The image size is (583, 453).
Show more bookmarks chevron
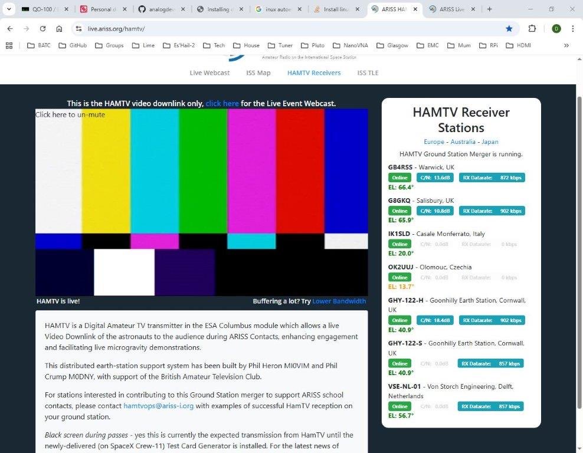[x=566, y=45]
